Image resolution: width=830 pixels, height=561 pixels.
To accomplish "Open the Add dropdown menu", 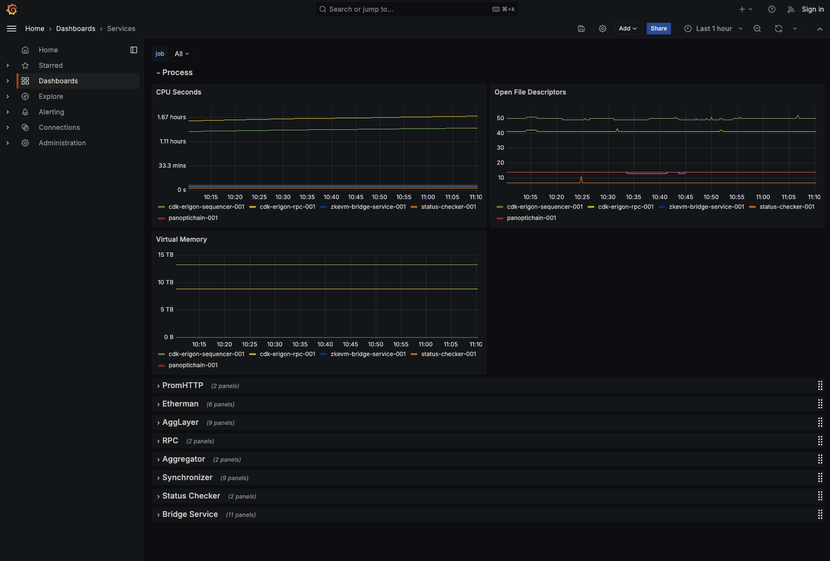I will [x=628, y=29].
